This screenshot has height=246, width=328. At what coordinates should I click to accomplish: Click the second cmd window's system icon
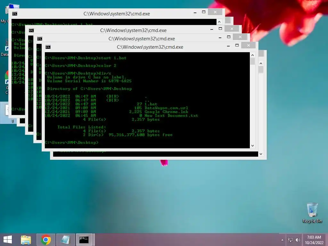[x=39, y=39]
